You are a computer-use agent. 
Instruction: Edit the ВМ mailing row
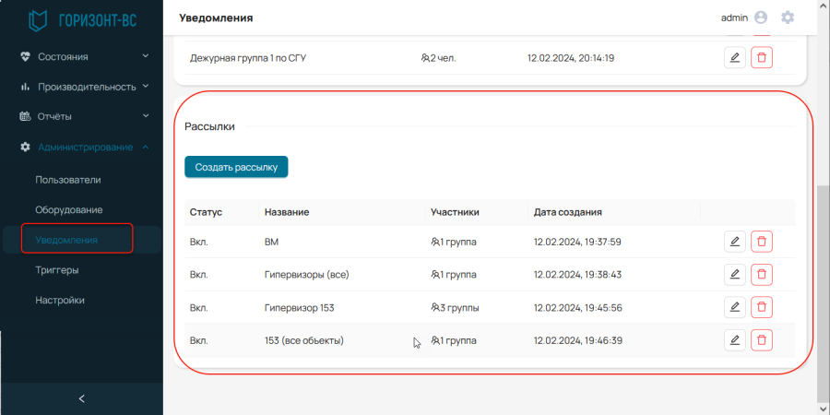(x=734, y=242)
